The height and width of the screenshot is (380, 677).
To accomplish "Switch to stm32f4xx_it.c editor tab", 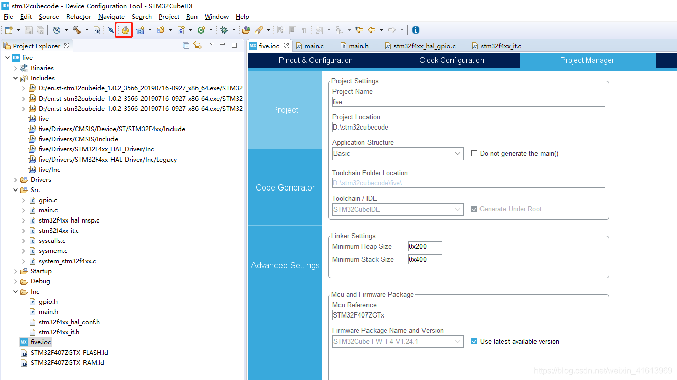I will 497,46.
